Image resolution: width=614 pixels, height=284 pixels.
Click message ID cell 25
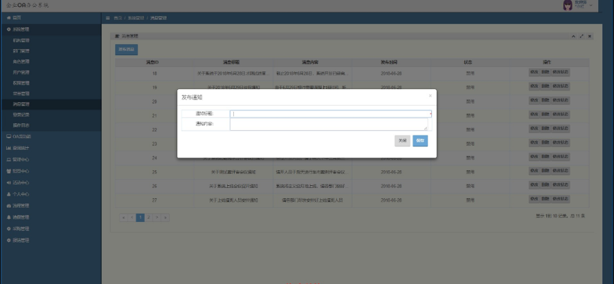coord(154,172)
